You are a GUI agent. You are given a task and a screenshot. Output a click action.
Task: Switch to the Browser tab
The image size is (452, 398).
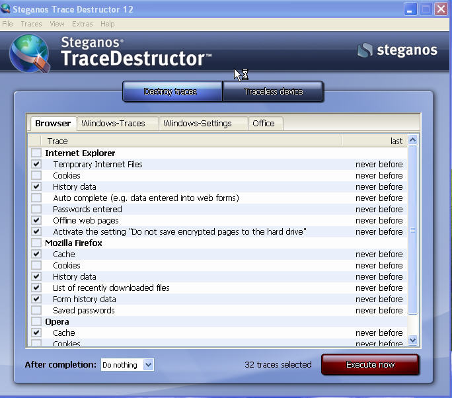click(53, 124)
